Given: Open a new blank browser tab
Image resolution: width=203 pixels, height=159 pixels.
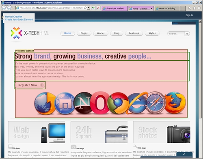Looking at the screenshot, I should [x=183, y=9].
